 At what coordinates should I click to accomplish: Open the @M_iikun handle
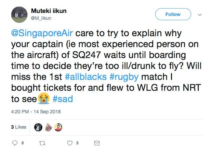(41, 17)
